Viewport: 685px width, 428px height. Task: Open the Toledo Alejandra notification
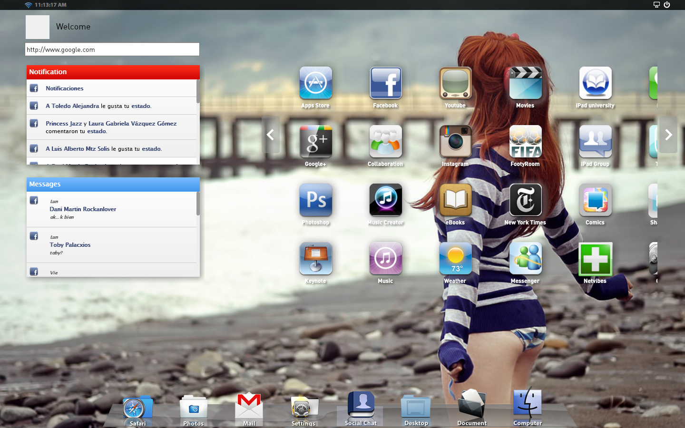point(112,106)
